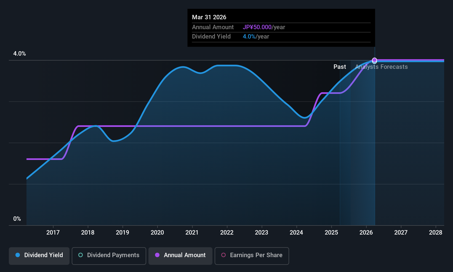453x272 pixels.
Task: Click the Analysts Forecasts label
Action: coord(382,67)
